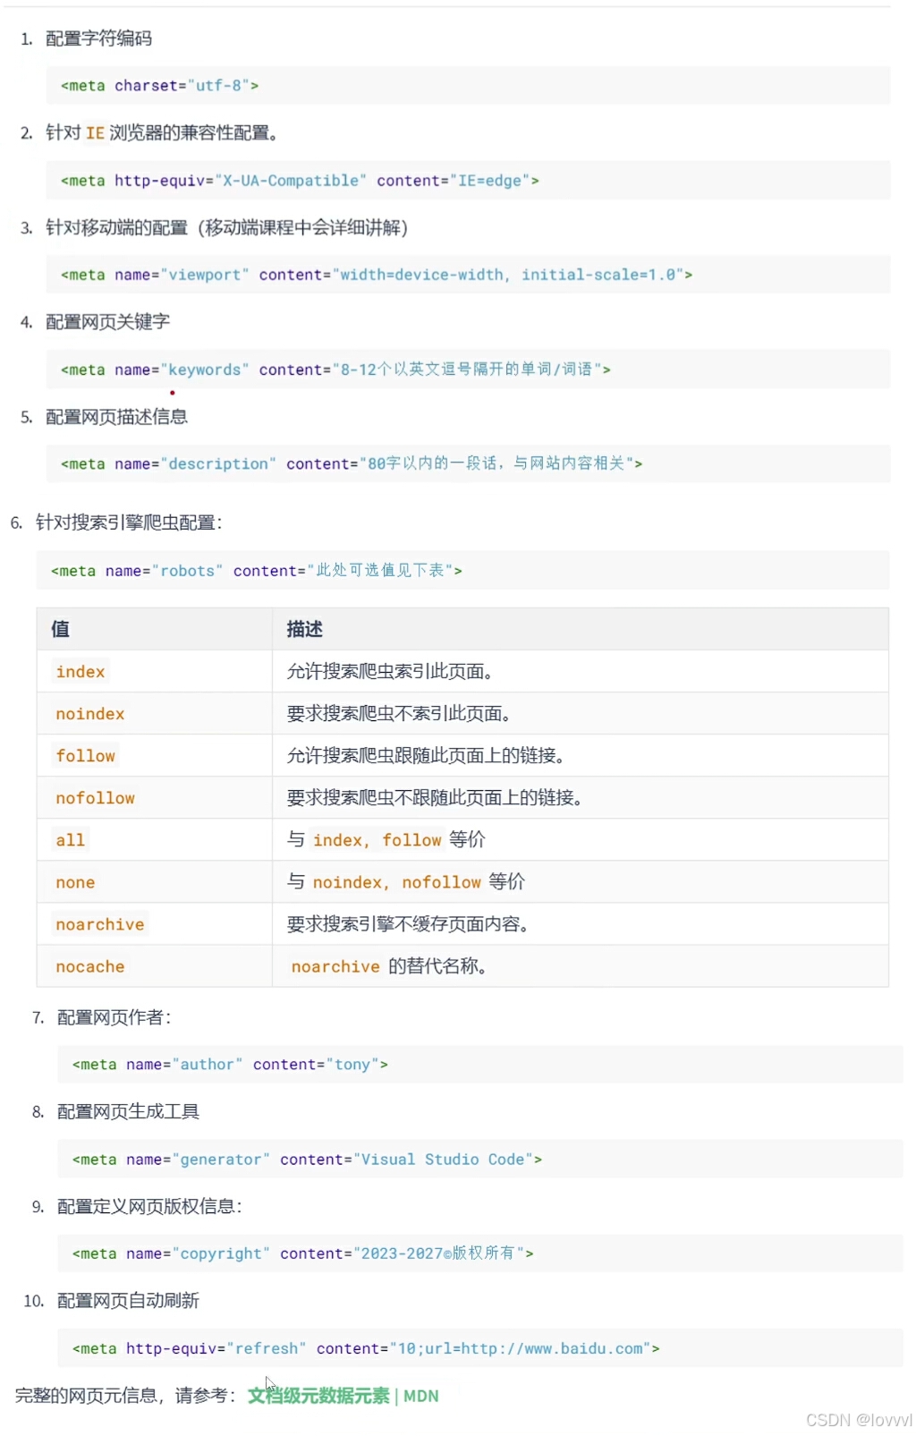Click the text 完整的网页元信息，请参考

(126, 1396)
